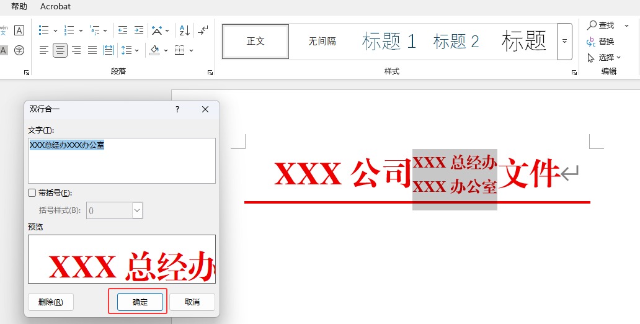640x324 pixels.
Task: Apply the 标题 2 style
Action: pyautogui.click(x=456, y=41)
